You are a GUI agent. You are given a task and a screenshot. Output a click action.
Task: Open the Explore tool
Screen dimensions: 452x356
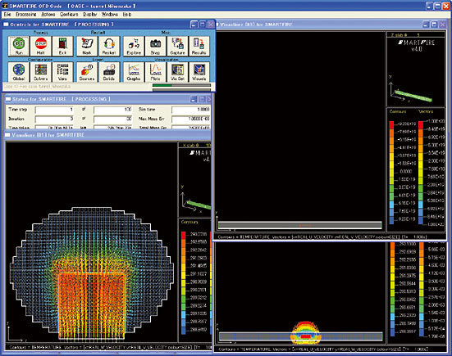click(134, 46)
